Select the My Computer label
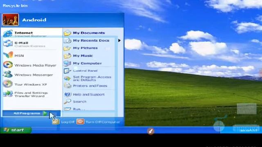 (87, 63)
